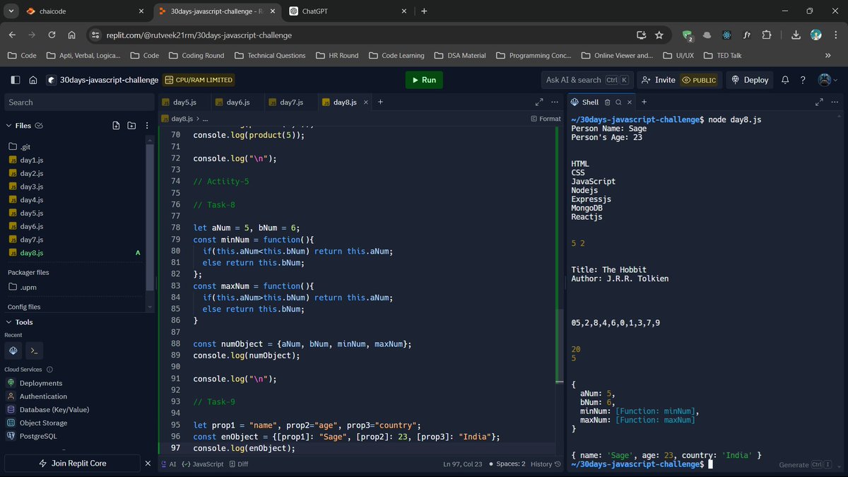Maximize the Shell pane
This screenshot has height=477, width=848.
(819, 102)
